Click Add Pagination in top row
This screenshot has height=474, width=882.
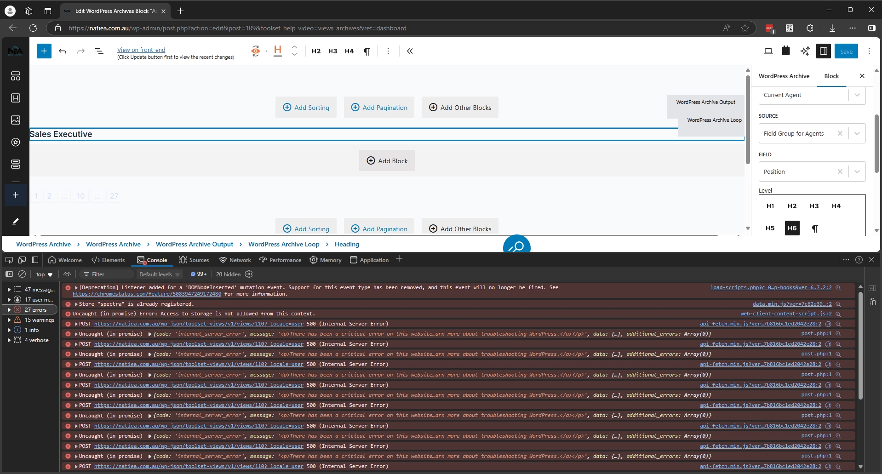379,107
